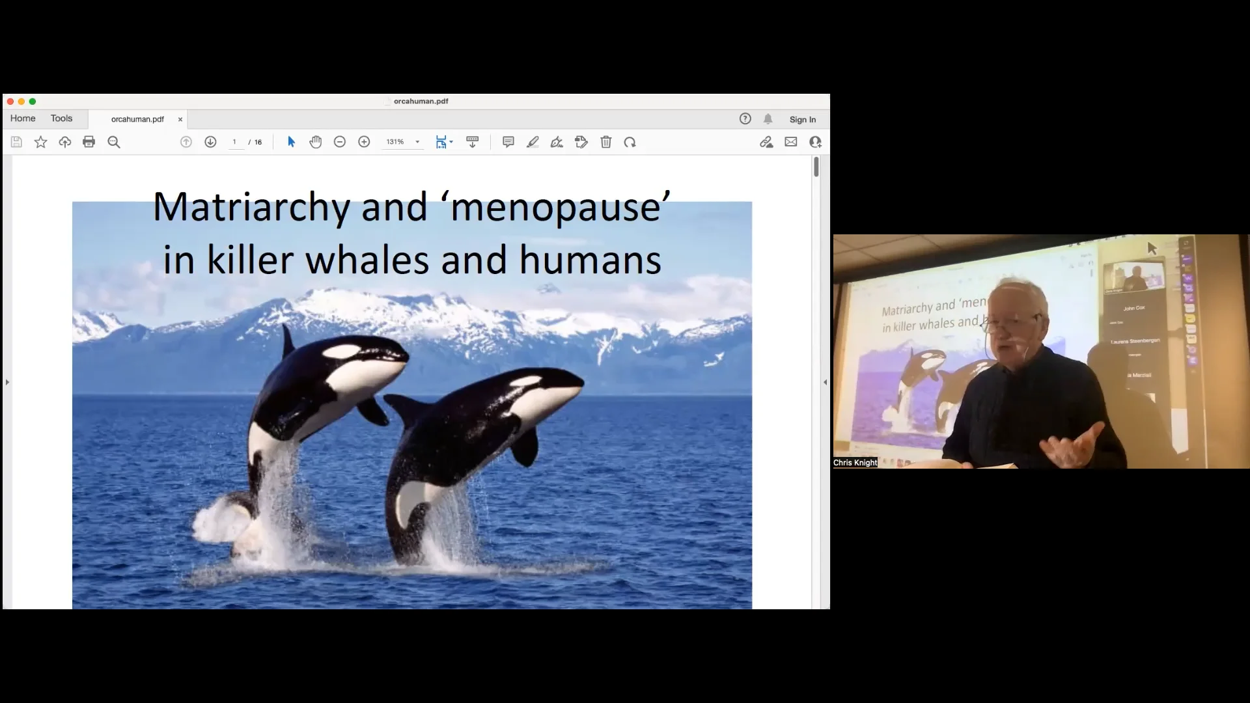1250x703 pixels.
Task: Expand the left navigation panel
Action: pyautogui.click(x=7, y=383)
